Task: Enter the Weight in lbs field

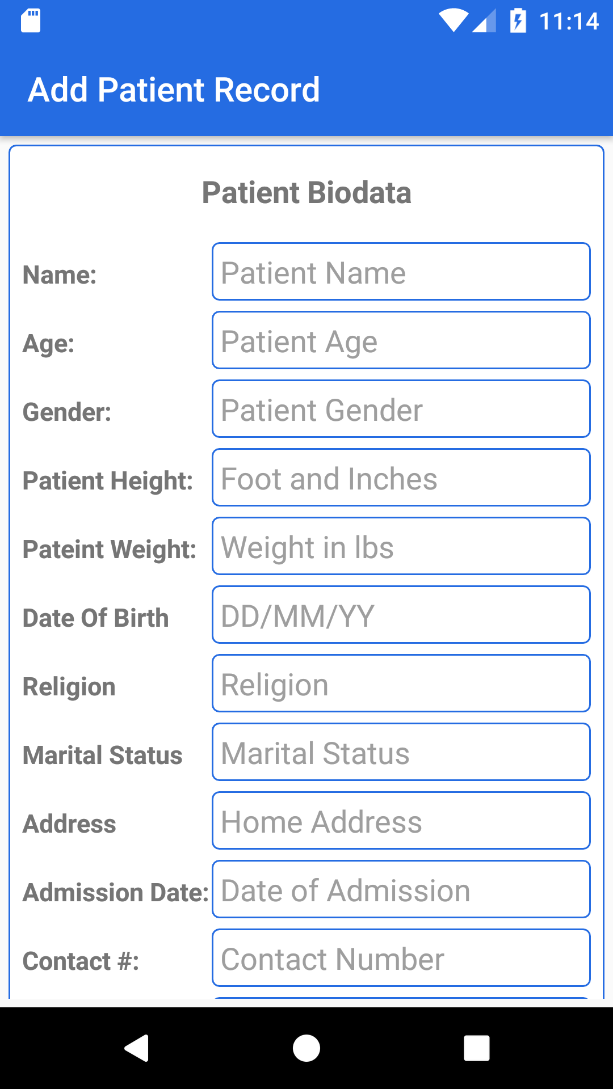Action: (x=401, y=546)
